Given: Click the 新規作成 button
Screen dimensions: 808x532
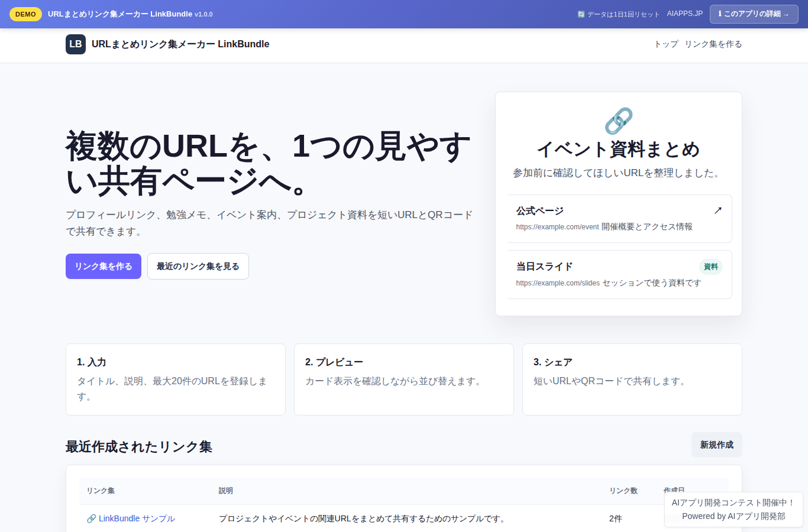Looking at the screenshot, I should pyautogui.click(x=717, y=445).
